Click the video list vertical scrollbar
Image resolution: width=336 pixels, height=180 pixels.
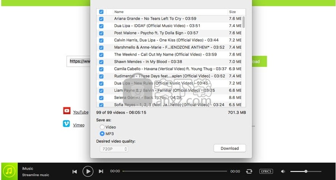[244, 22]
